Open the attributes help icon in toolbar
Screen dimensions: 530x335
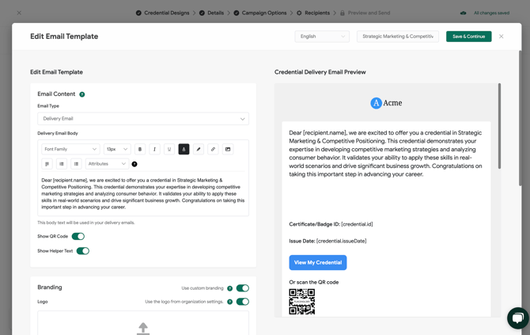tap(134, 164)
